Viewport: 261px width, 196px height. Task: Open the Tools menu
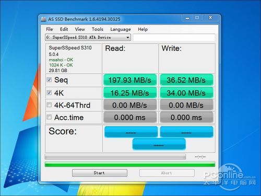98,29
